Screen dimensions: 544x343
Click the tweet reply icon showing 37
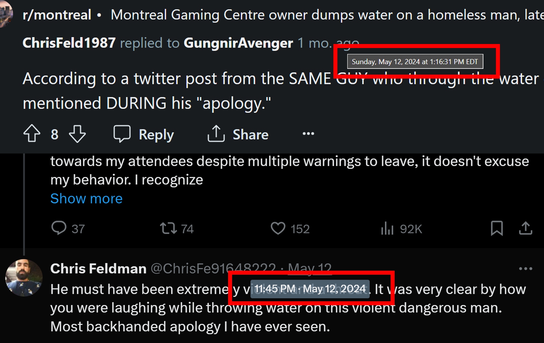click(x=59, y=228)
